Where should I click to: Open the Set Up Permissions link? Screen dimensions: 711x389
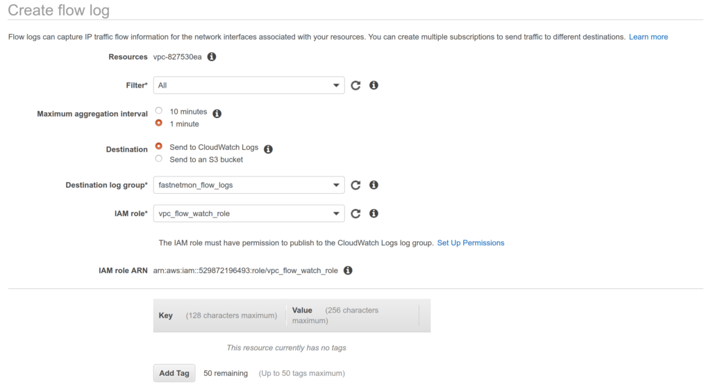point(471,243)
